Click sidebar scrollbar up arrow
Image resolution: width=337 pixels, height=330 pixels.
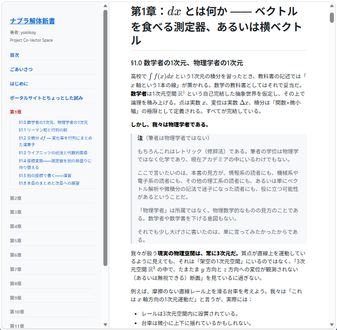tap(105, 6)
